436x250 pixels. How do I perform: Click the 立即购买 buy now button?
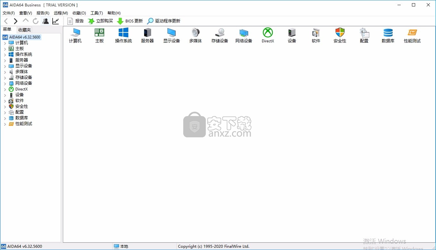[100, 21]
